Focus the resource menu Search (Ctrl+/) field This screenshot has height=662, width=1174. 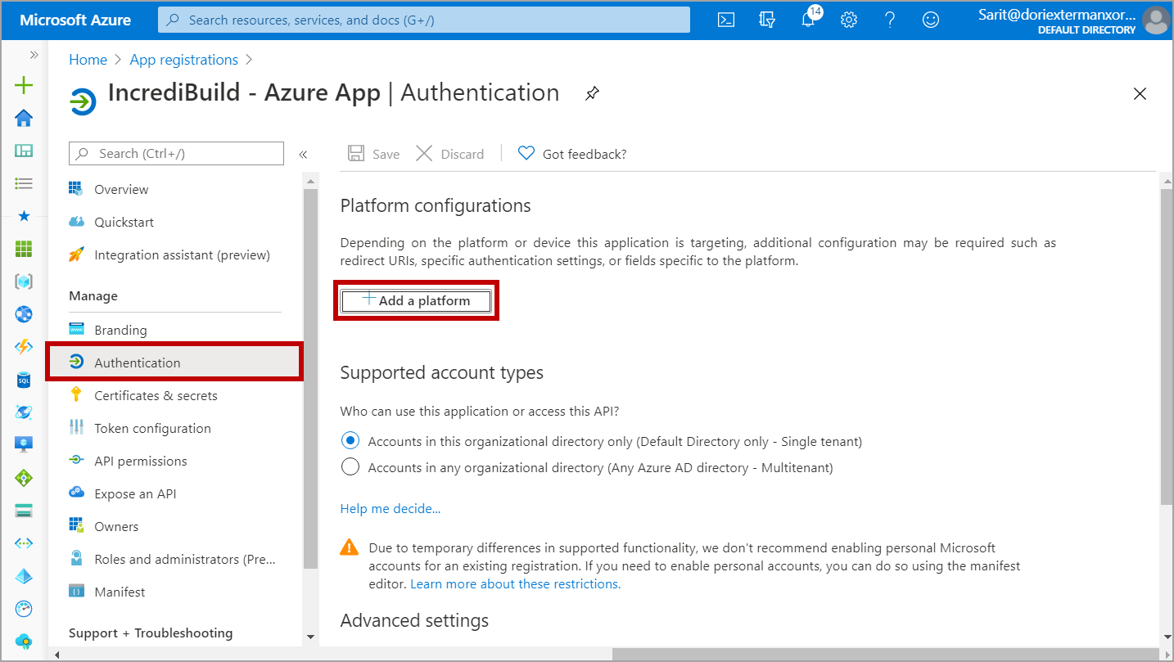click(x=177, y=154)
